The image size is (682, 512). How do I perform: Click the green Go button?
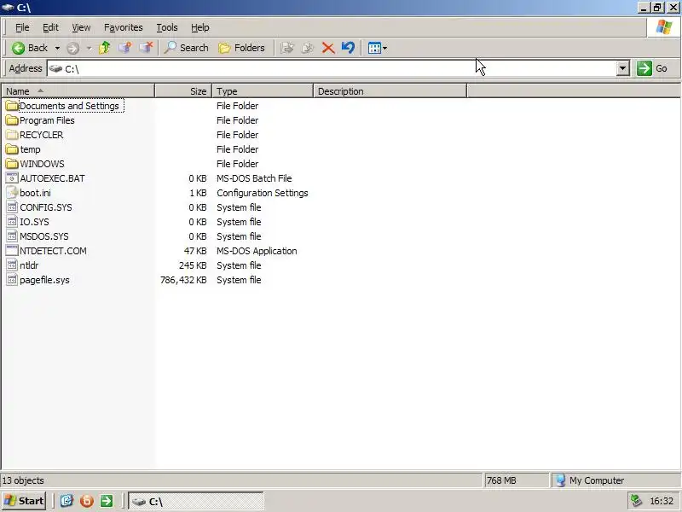pyautogui.click(x=652, y=68)
